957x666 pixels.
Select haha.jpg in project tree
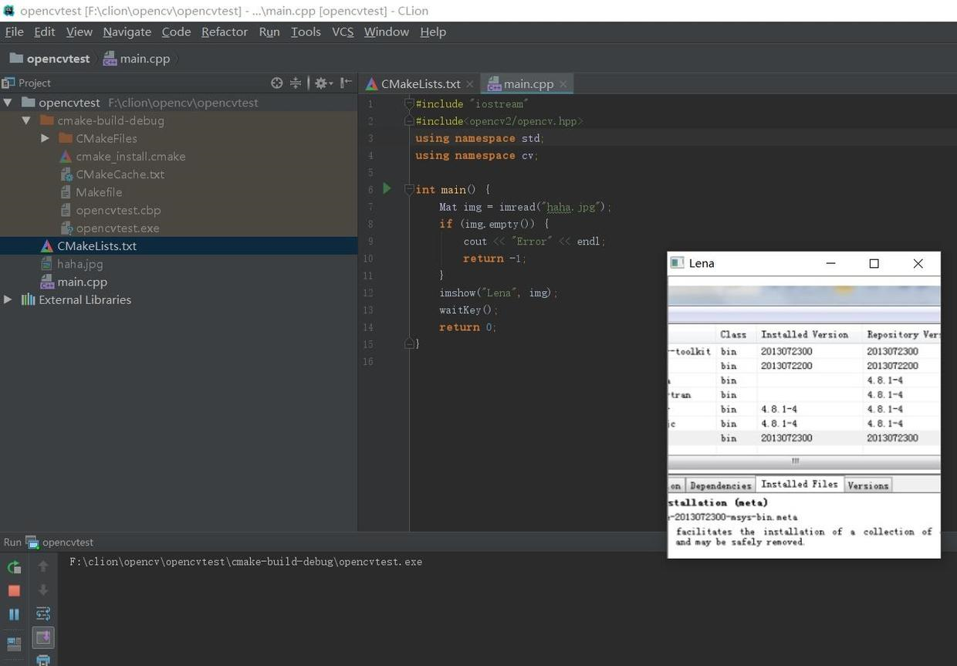79,264
